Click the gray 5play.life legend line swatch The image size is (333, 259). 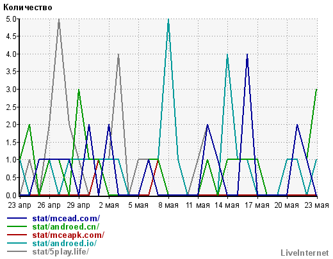(x=17, y=251)
